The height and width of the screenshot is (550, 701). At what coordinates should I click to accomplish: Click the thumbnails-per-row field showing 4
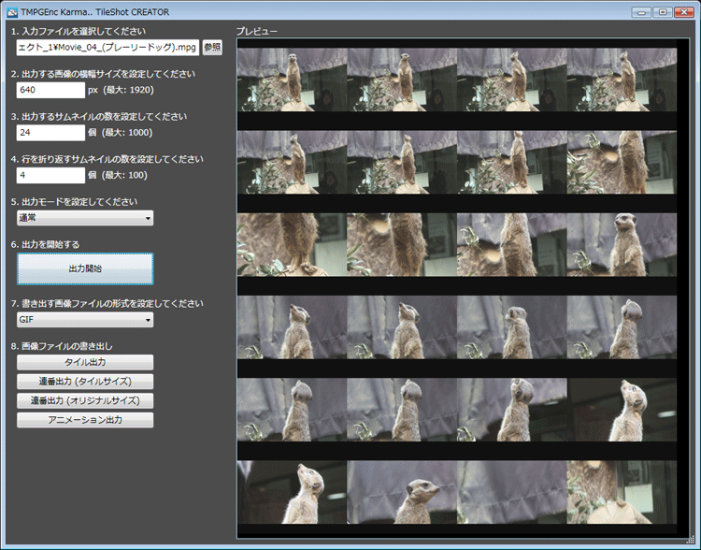51,175
